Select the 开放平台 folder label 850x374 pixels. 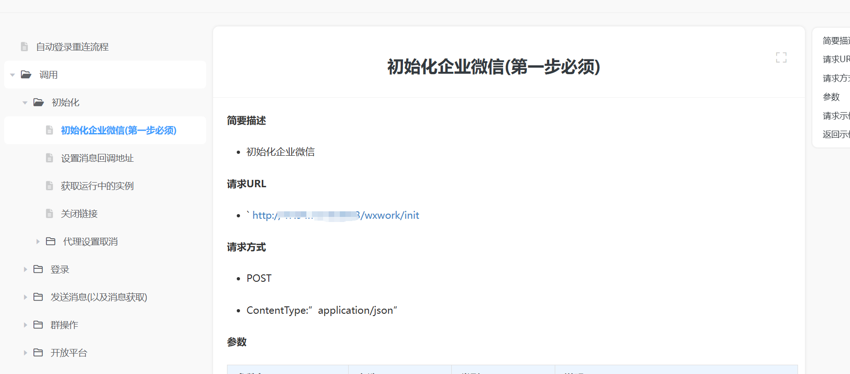[69, 353]
